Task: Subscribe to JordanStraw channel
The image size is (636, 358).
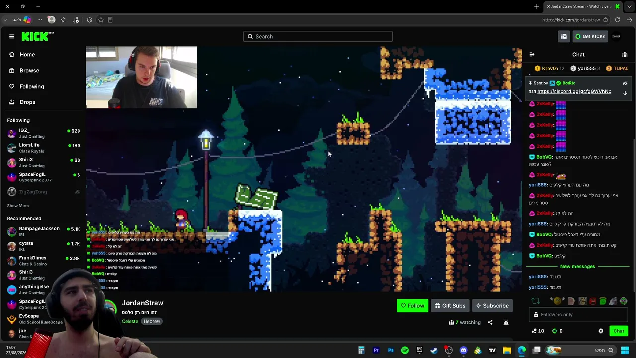Action: [x=492, y=306]
